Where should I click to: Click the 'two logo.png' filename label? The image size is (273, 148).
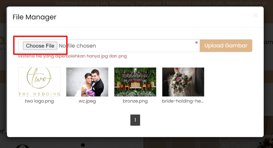point(39,101)
